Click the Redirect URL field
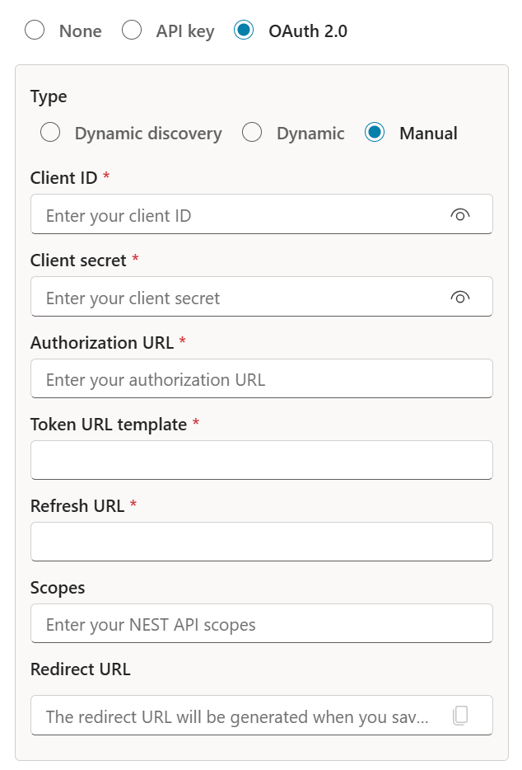The height and width of the screenshot is (770, 522). [x=262, y=716]
